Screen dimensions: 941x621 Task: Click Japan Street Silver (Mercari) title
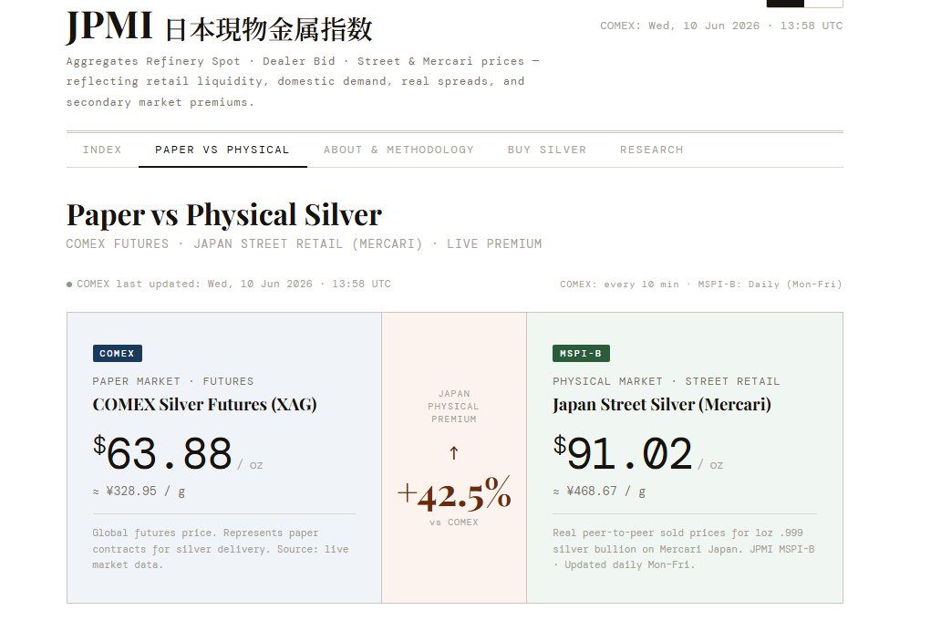click(x=662, y=404)
